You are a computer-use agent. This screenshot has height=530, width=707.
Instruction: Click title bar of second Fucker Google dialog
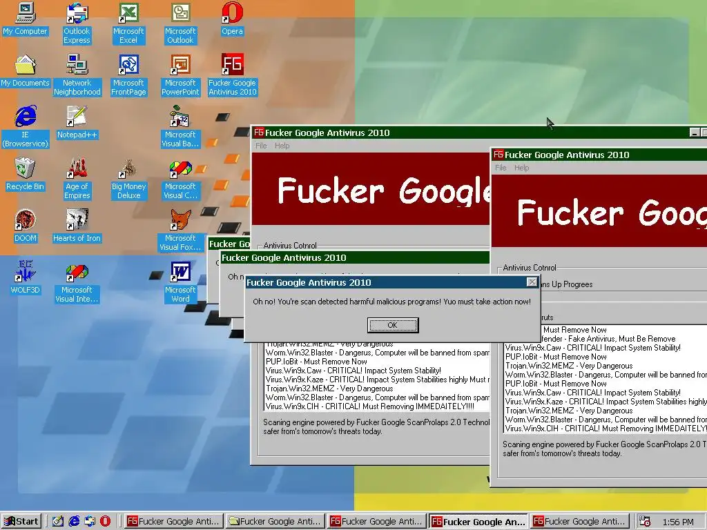coord(354,258)
